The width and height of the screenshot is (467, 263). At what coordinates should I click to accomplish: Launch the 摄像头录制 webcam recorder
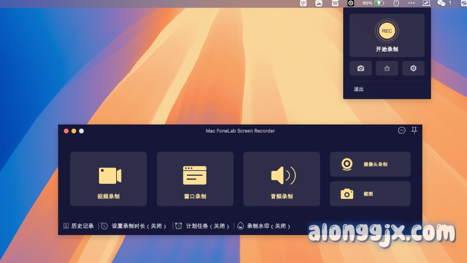pos(370,164)
